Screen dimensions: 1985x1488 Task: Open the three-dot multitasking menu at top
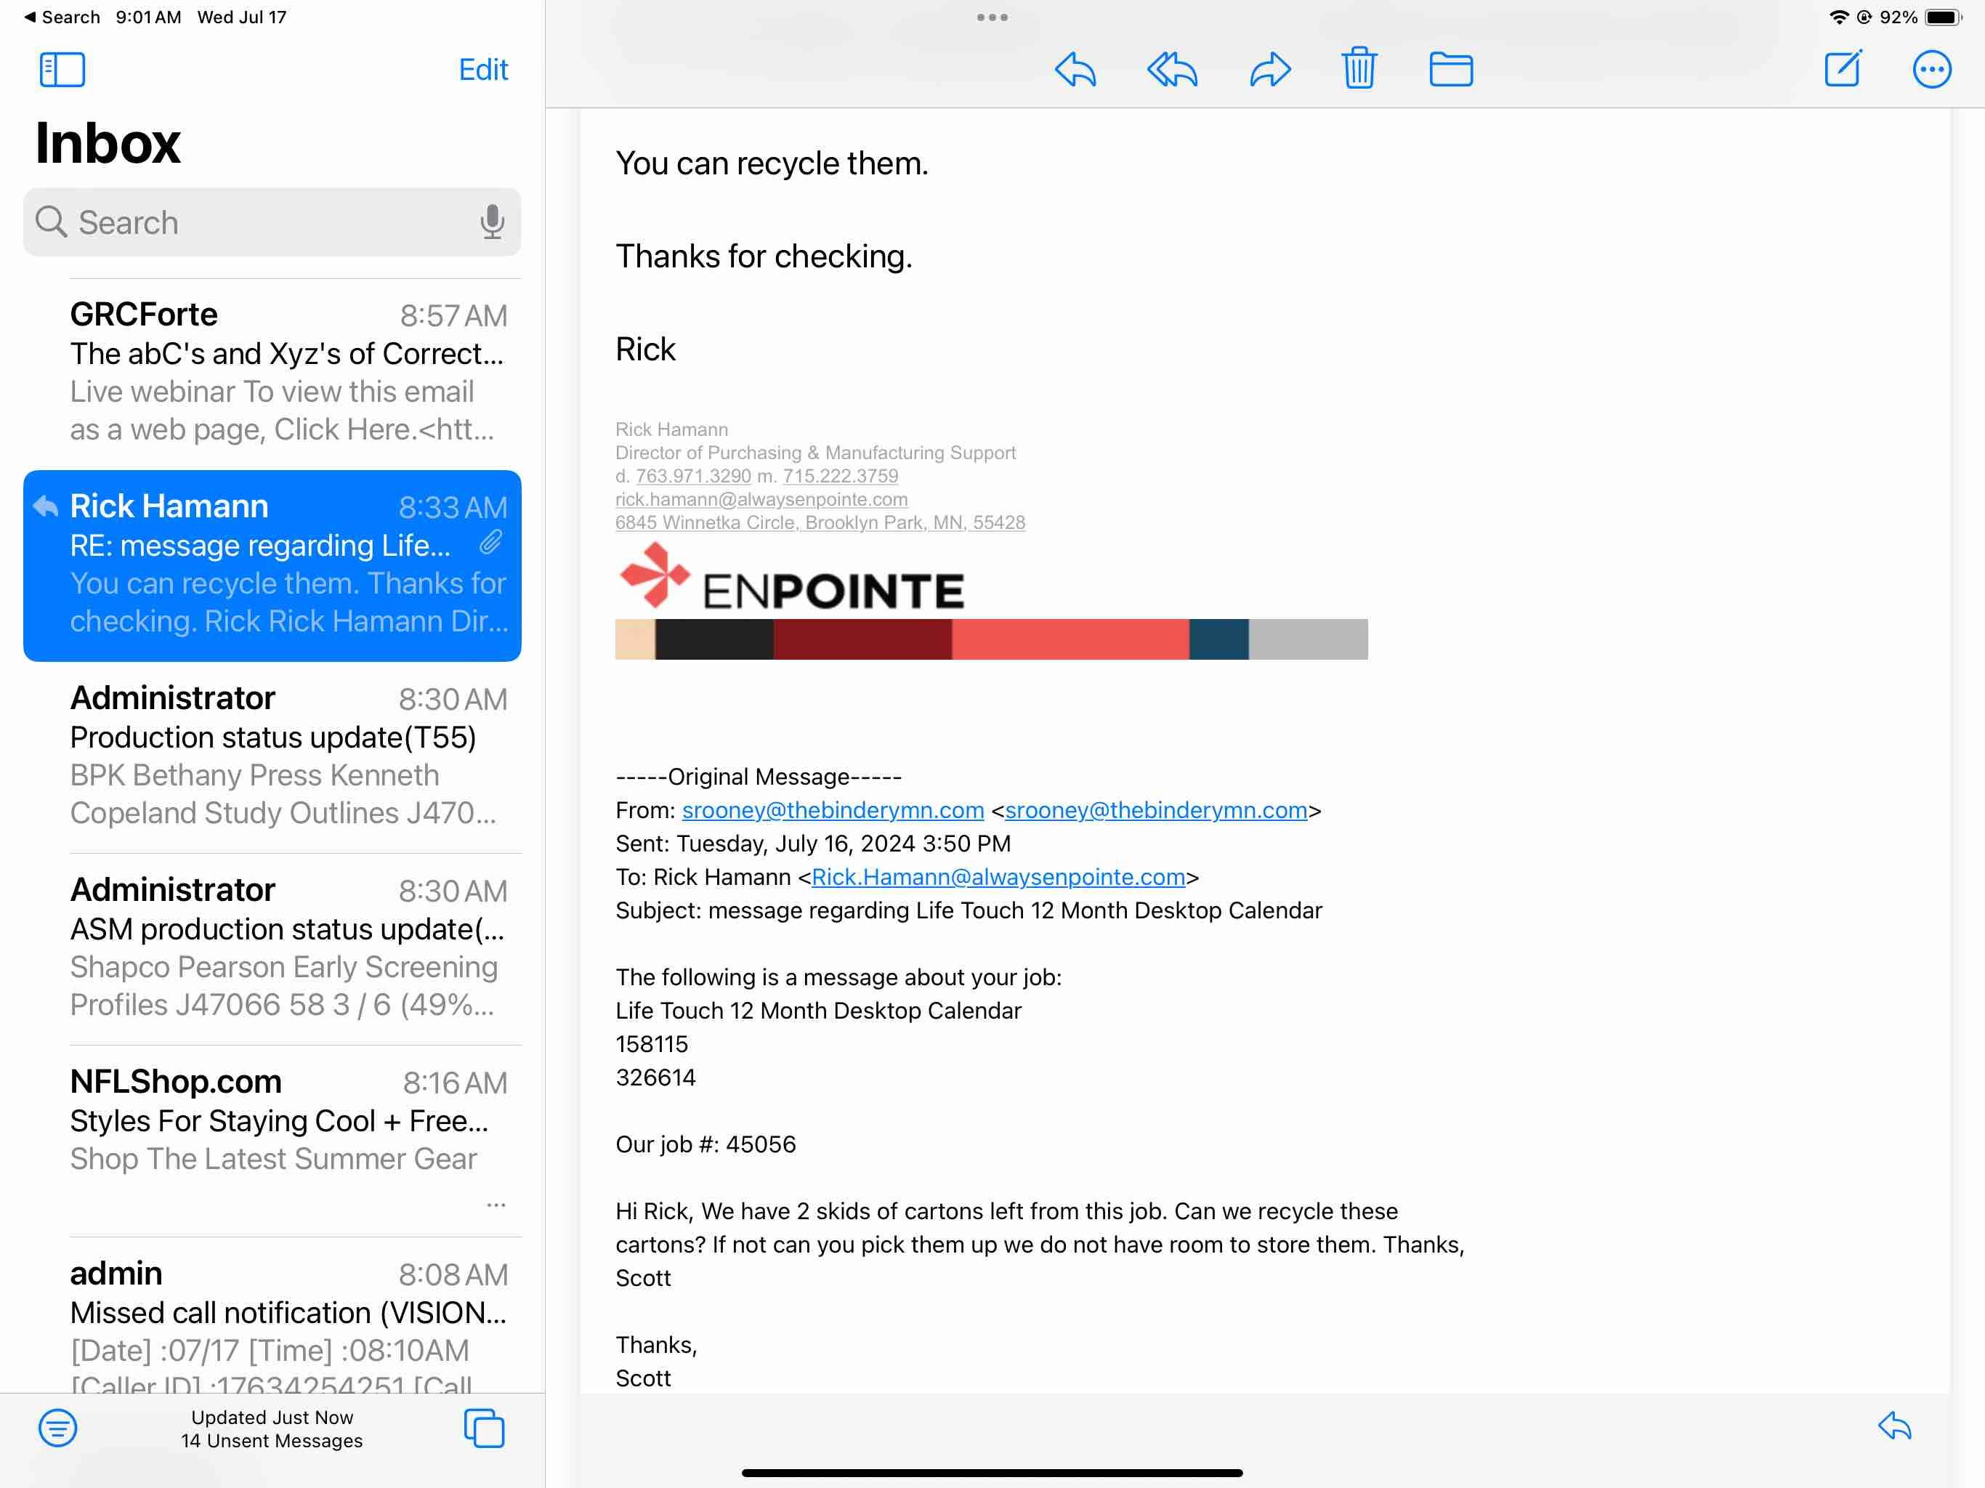coord(992,17)
